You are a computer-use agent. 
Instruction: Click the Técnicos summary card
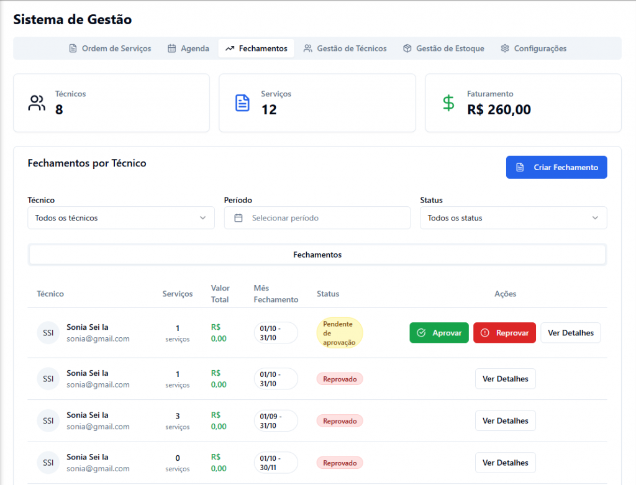point(112,103)
